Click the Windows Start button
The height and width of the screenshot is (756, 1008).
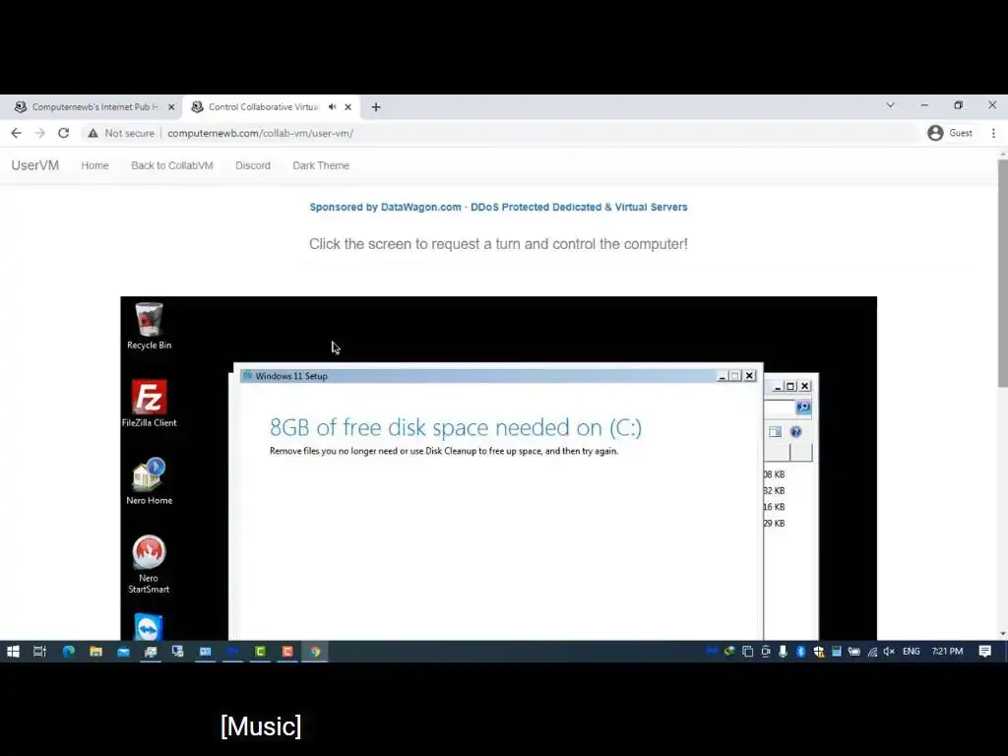13,652
